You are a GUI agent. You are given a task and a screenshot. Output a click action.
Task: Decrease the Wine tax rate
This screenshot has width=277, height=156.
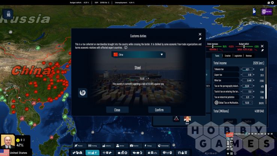coord(241,80)
